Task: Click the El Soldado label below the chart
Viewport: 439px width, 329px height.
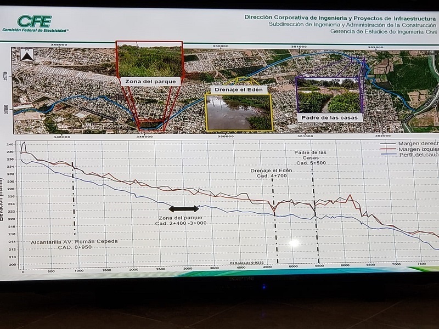Action: (x=246, y=263)
